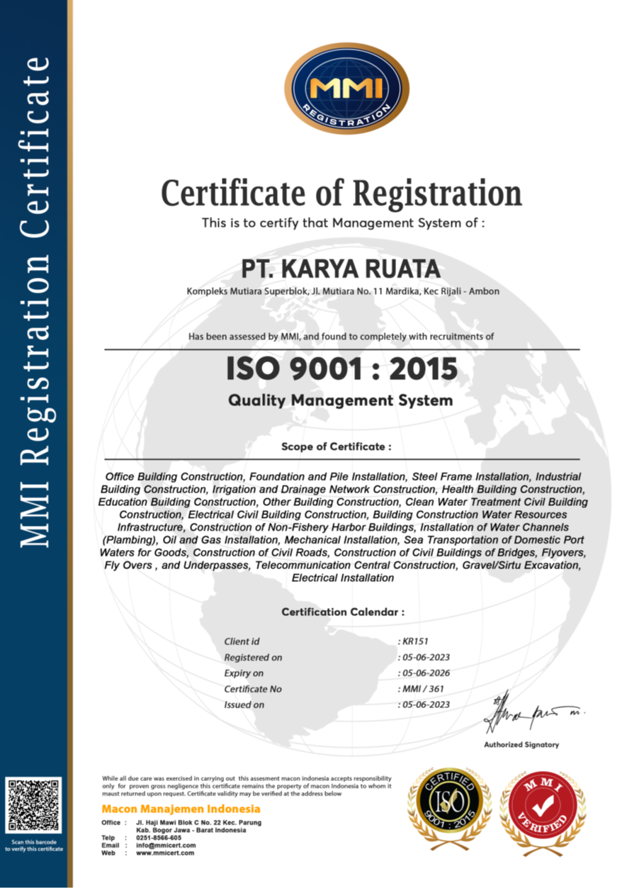Click 'This is to certify that Management System of' line

[344, 223]
